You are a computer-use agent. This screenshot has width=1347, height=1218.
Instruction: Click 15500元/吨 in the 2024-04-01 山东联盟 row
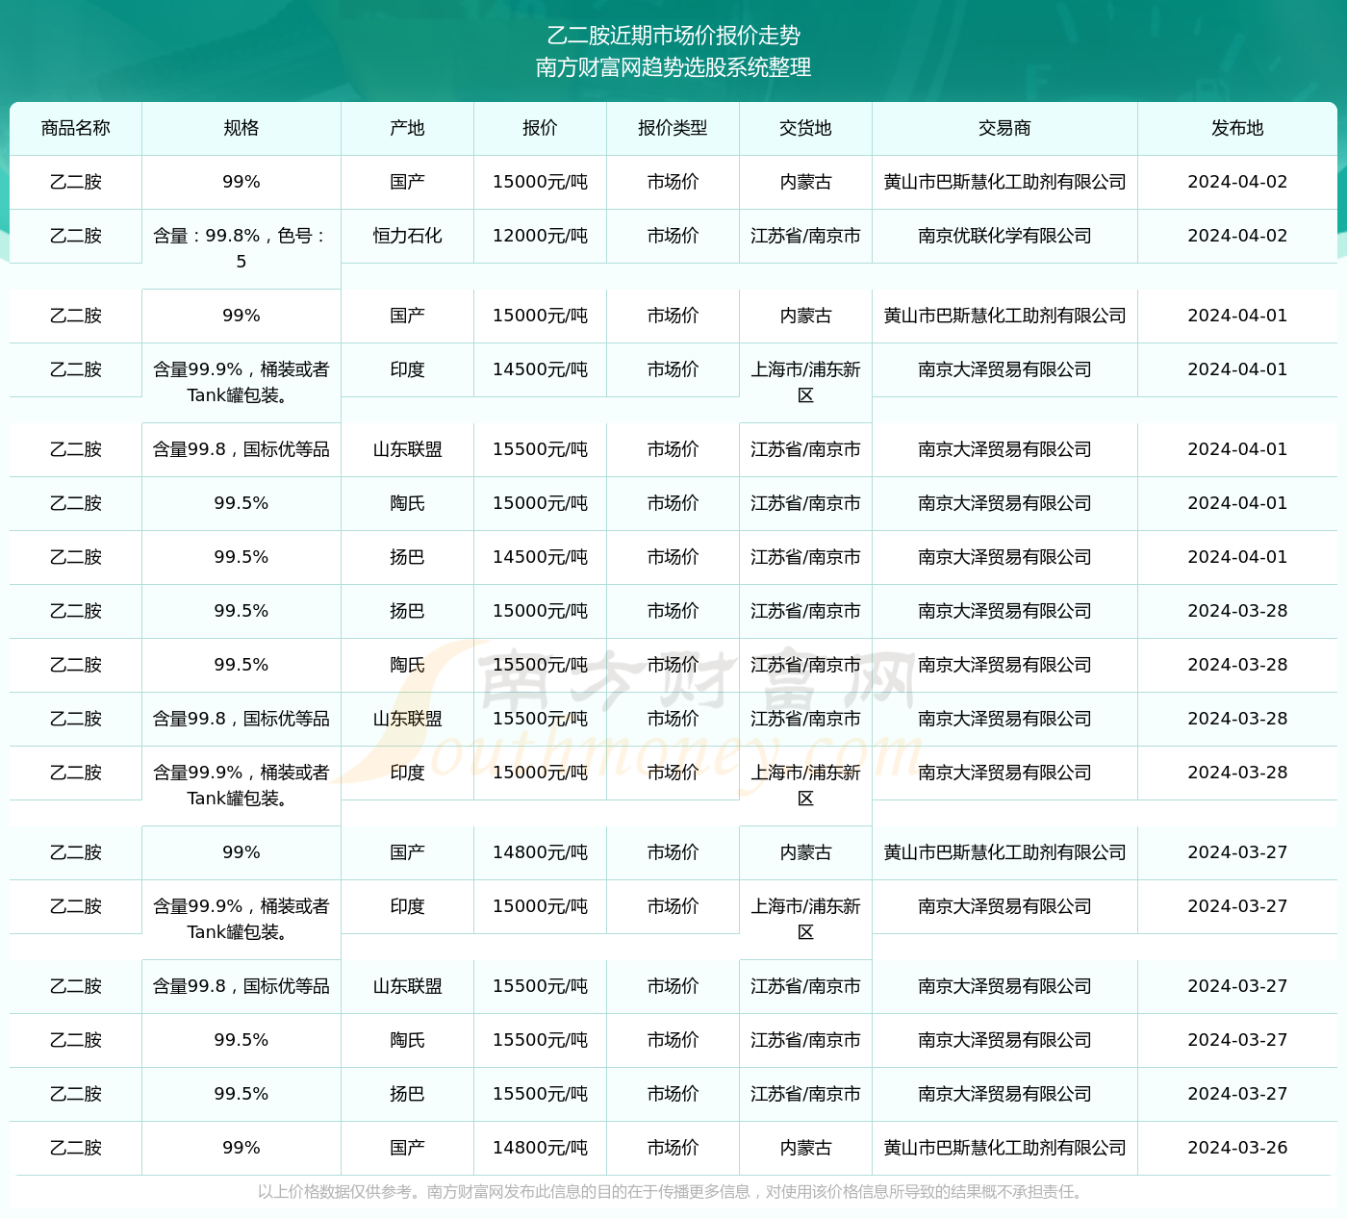540,449
